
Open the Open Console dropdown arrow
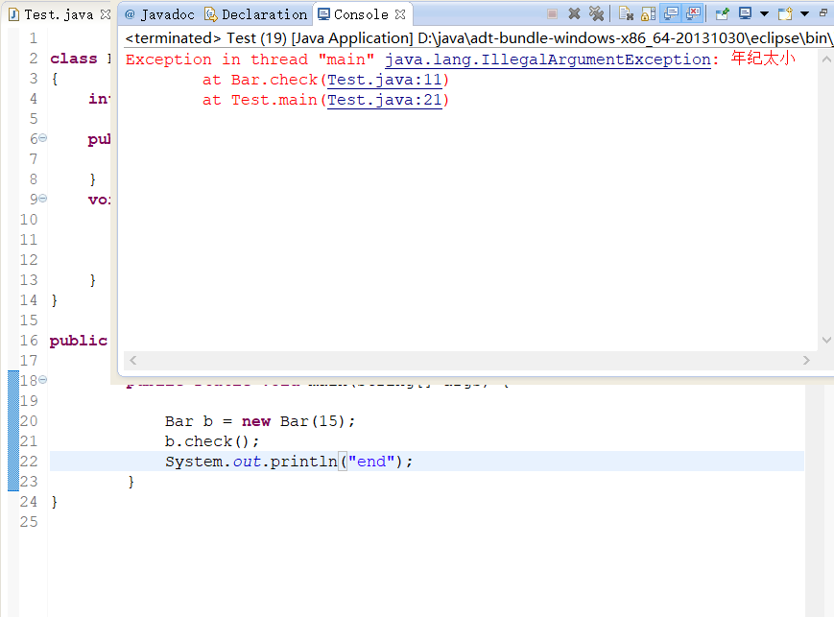click(x=803, y=12)
